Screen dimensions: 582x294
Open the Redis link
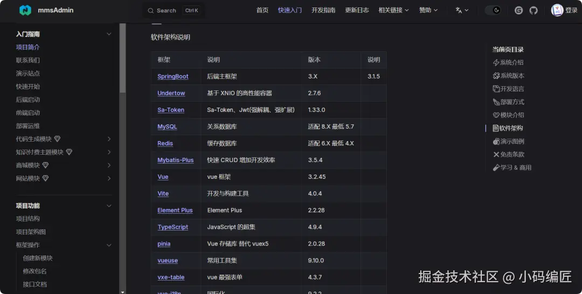point(165,143)
